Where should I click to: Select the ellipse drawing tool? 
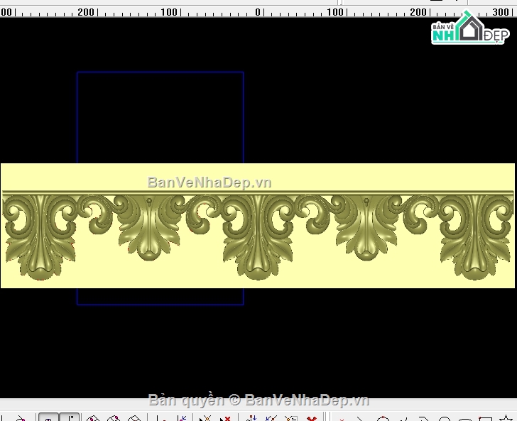464,418
